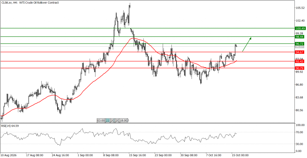Click the 105.52 price scale value

[300, 8]
